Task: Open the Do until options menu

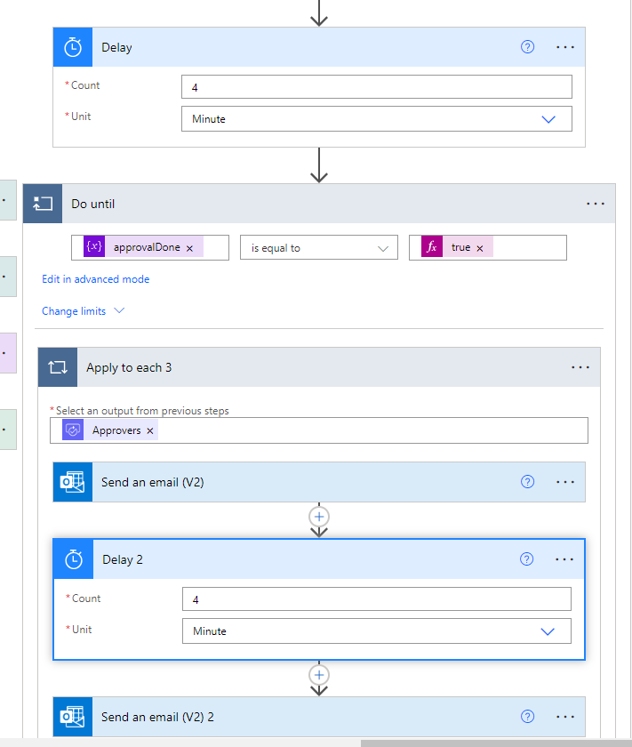Action: pyautogui.click(x=595, y=203)
